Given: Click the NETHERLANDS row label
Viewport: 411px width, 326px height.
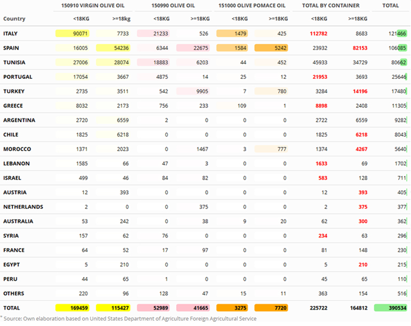Looking at the screenshot, I should (23, 207).
